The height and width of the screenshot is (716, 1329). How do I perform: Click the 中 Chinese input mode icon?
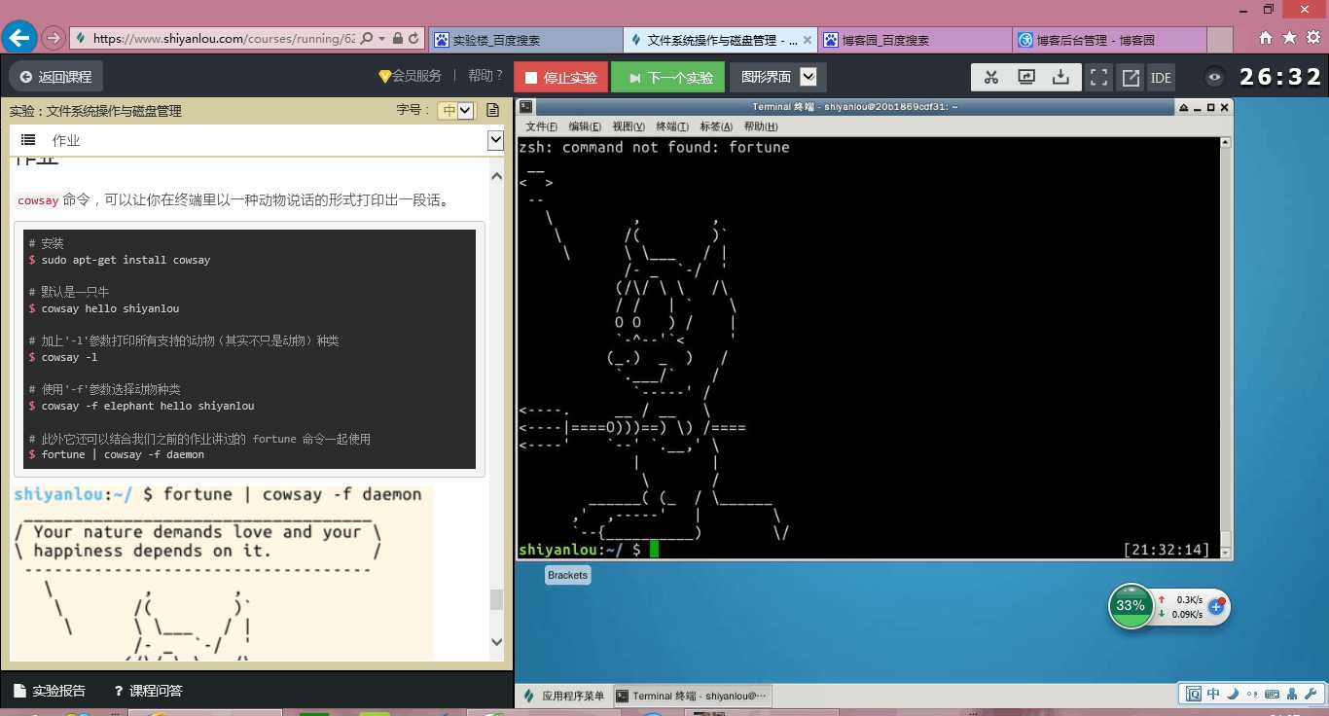[1213, 694]
